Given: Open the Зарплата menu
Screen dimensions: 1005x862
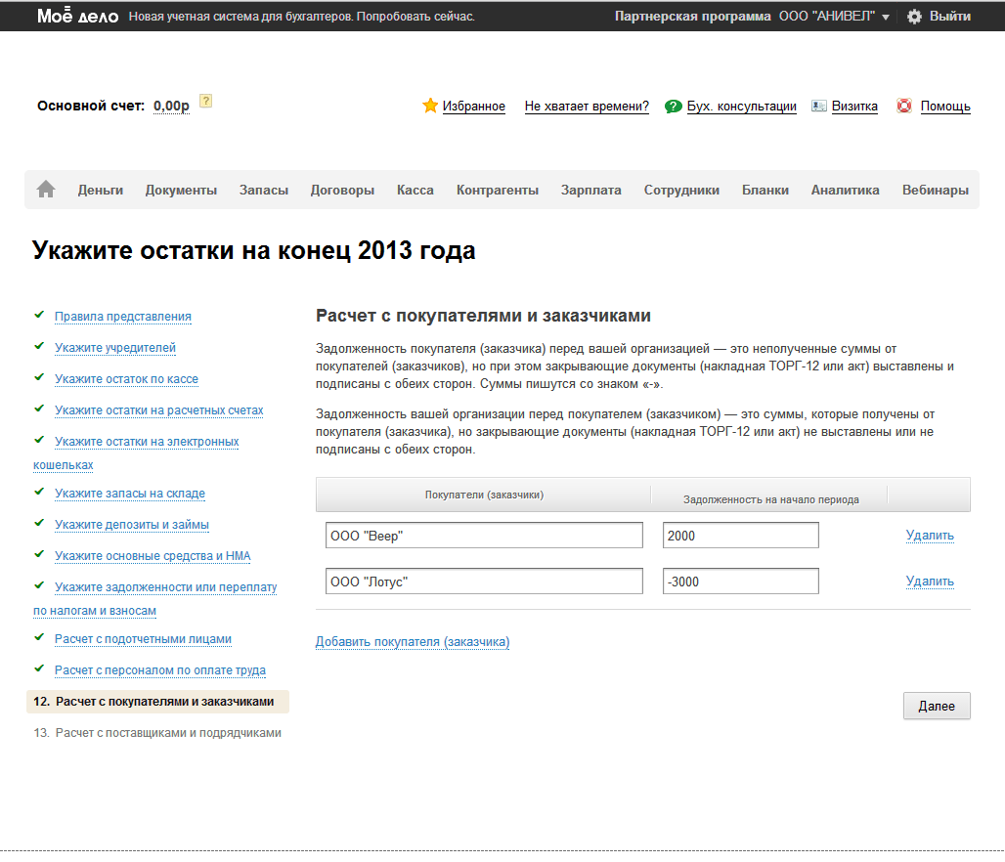Looking at the screenshot, I should coord(590,190).
